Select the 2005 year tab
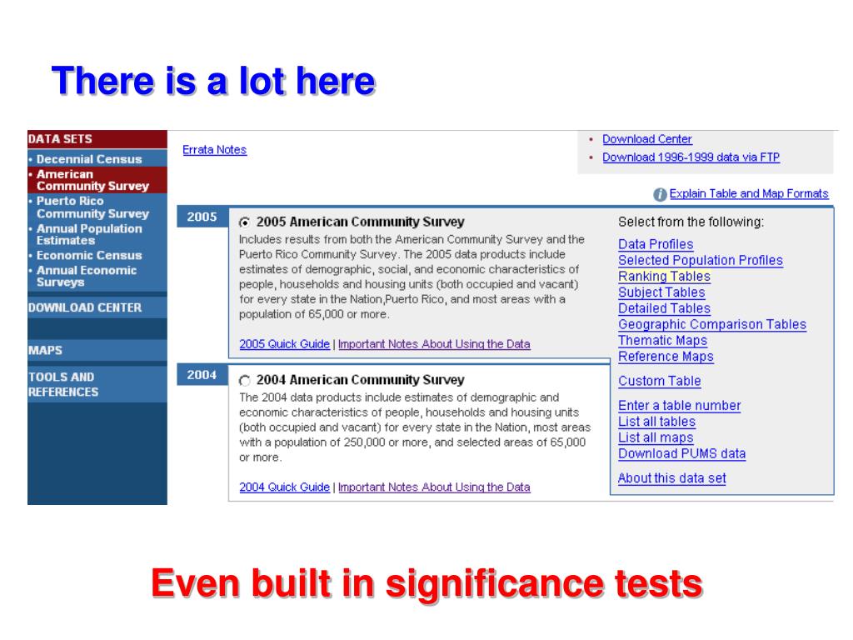 tap(202, 217)
